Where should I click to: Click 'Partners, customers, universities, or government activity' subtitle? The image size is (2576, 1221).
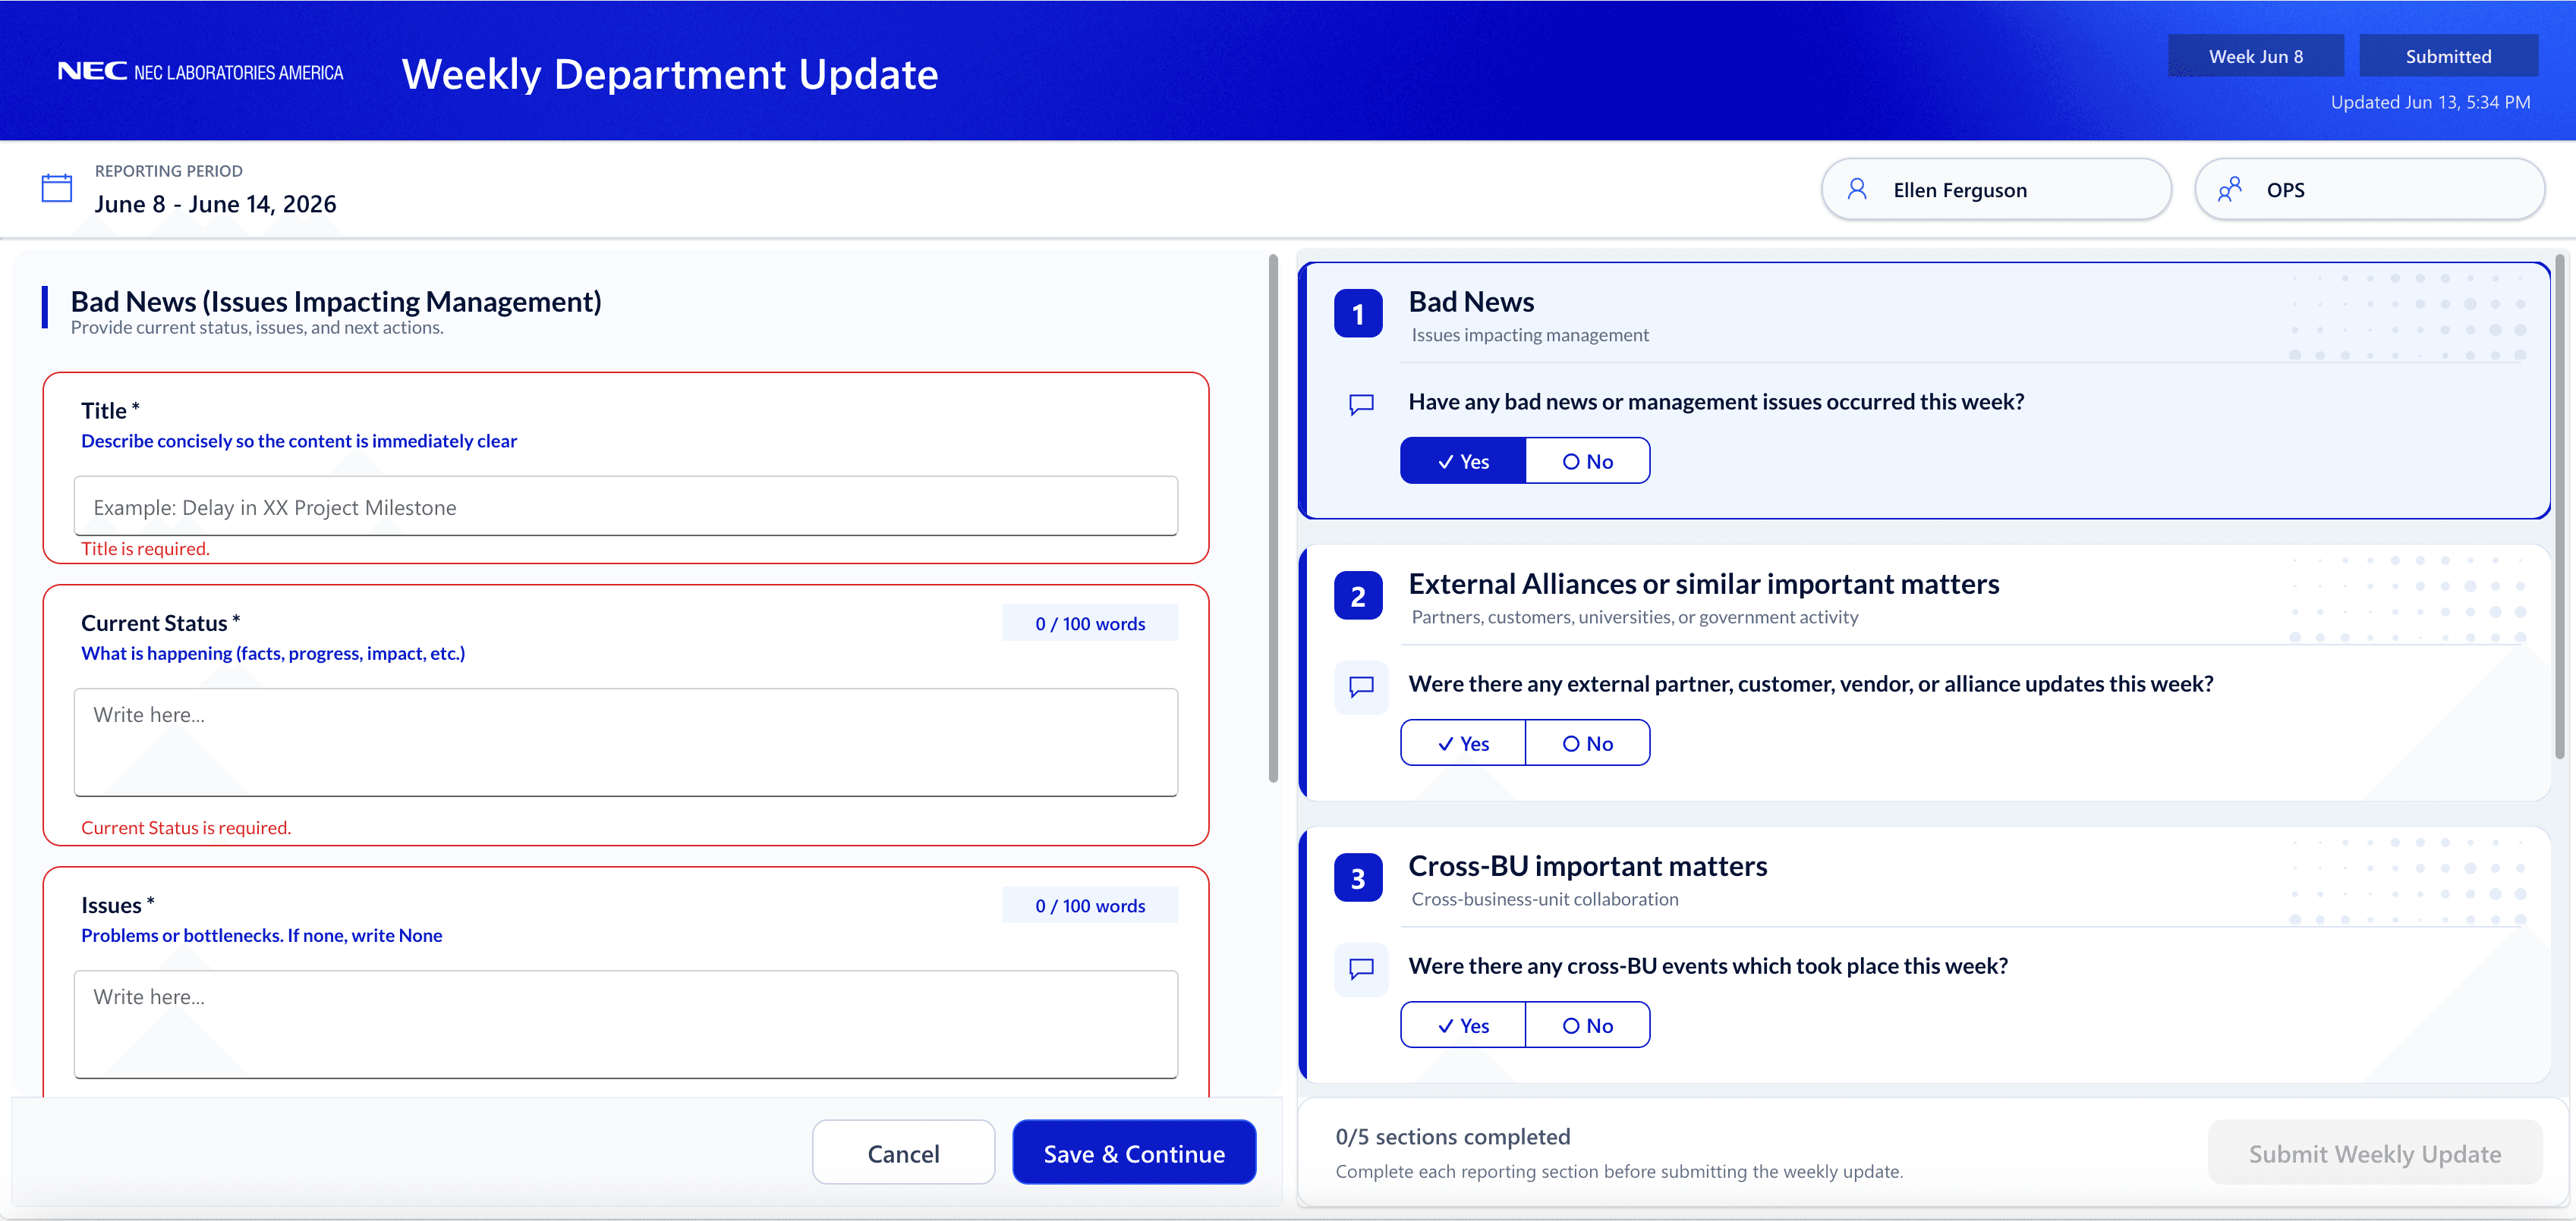click(x=1635, y=617)
